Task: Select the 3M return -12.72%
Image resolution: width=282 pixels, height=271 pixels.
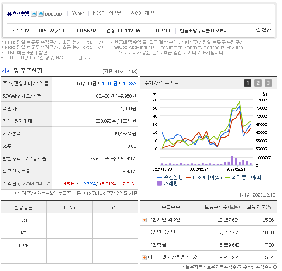Action: [x=88, y=184]
